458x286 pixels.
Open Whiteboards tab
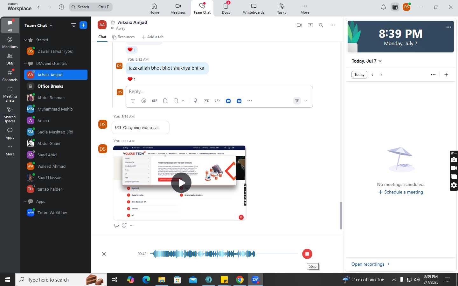click(253, 9)
